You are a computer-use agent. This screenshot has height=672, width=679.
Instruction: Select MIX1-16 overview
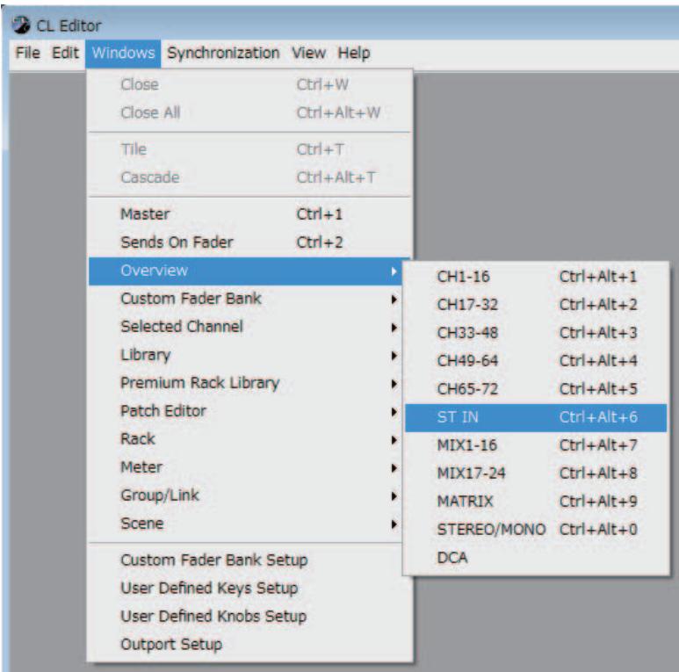click(536, 445)
